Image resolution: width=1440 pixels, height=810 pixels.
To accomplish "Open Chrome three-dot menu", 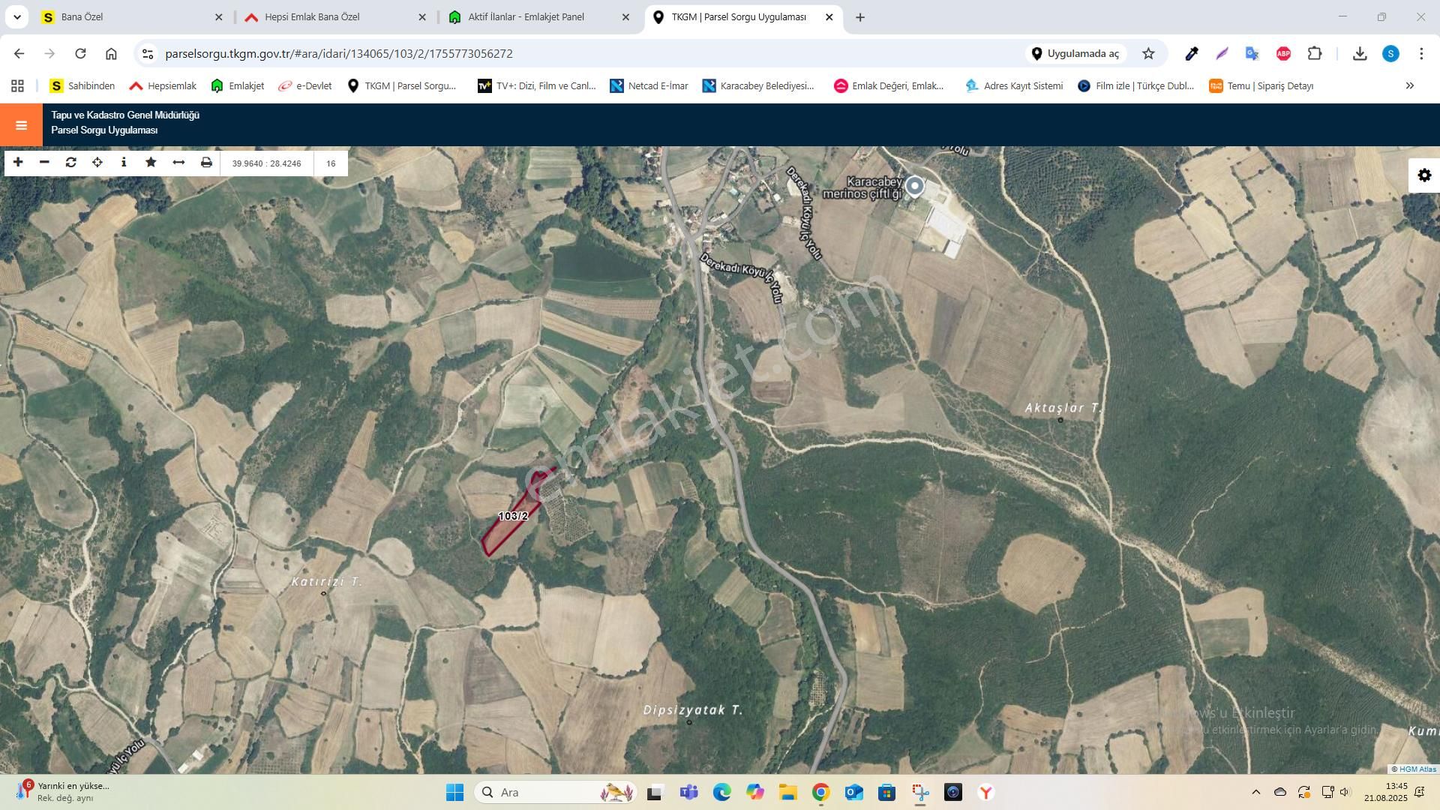I will pos(1421,53).
